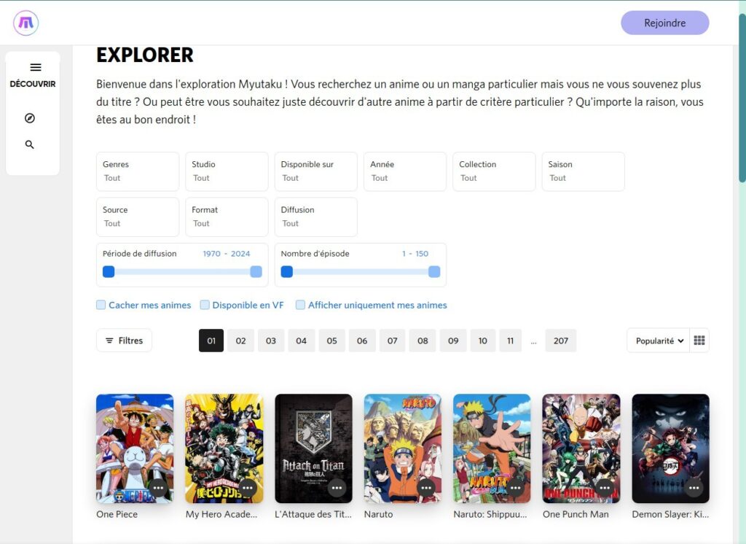Expand the Genres filter dropdown
Viewport: 746px width, 544px height.
tap(138, 171)
